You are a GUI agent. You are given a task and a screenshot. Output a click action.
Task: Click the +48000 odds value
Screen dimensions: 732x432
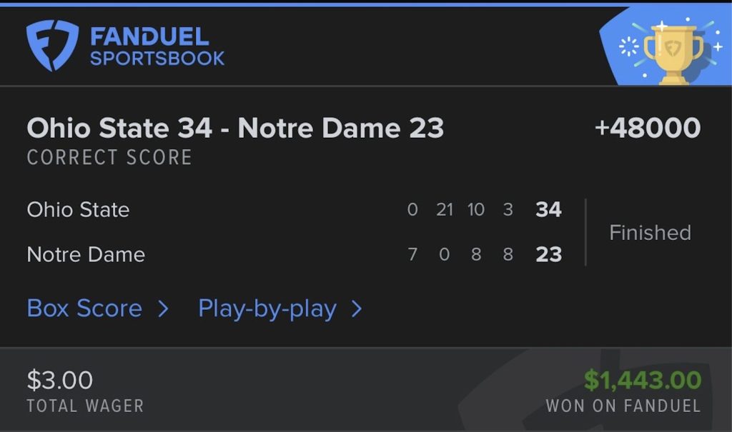click(x=648, y=129)
